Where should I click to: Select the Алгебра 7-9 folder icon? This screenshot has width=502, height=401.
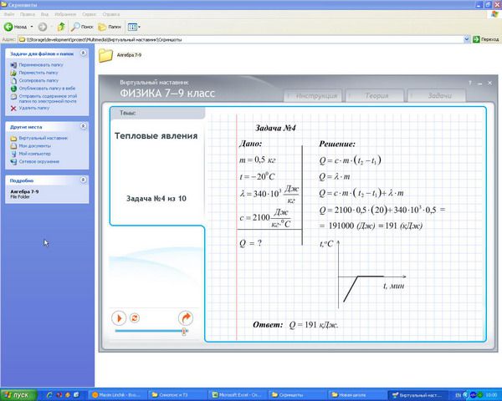106,56
